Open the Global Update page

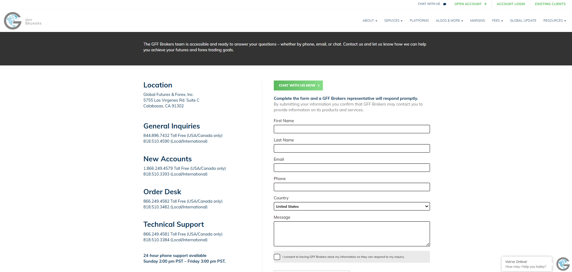pos(523,21)
